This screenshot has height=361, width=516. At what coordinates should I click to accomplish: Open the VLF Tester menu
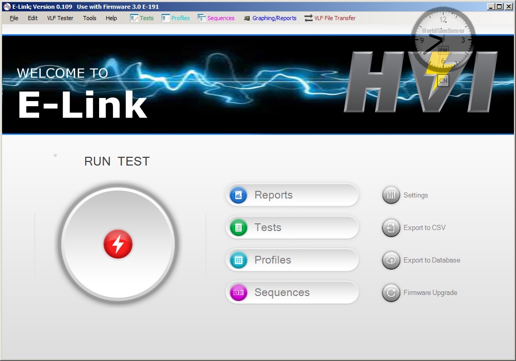point(60,18)
